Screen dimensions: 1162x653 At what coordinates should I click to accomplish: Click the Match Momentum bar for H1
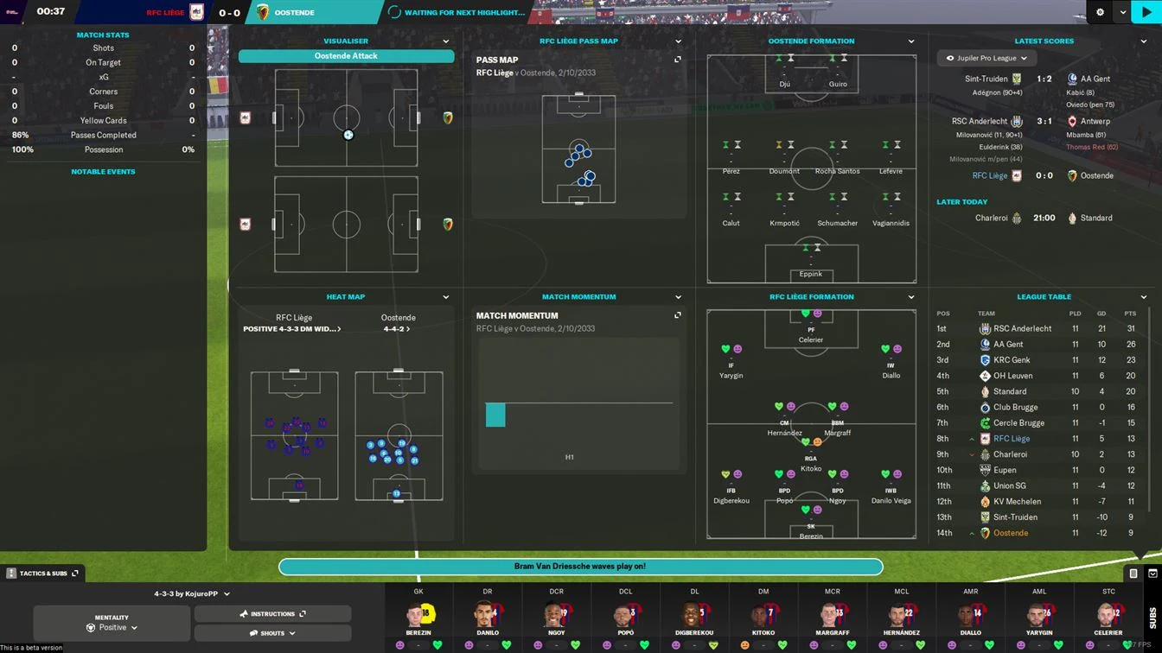tap(495, 415)
